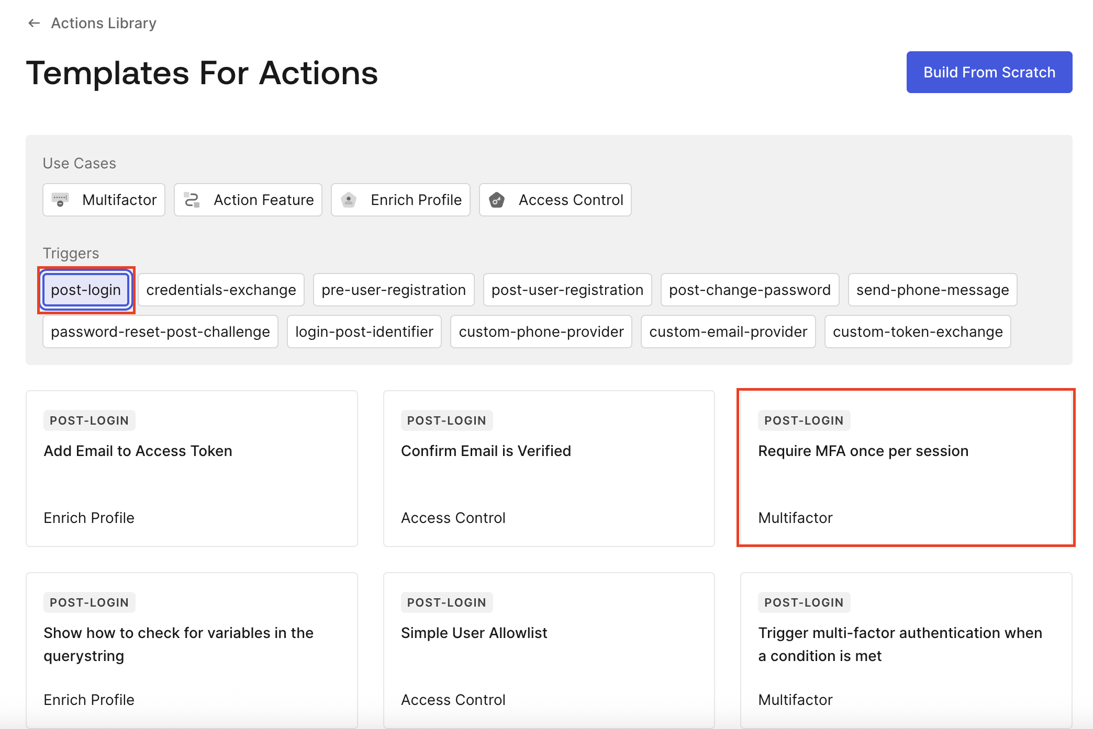The height and width of the screenshot is (729, 1093).
Task: Click the Action Feature flow icon
Action: [x=192, y=200]
